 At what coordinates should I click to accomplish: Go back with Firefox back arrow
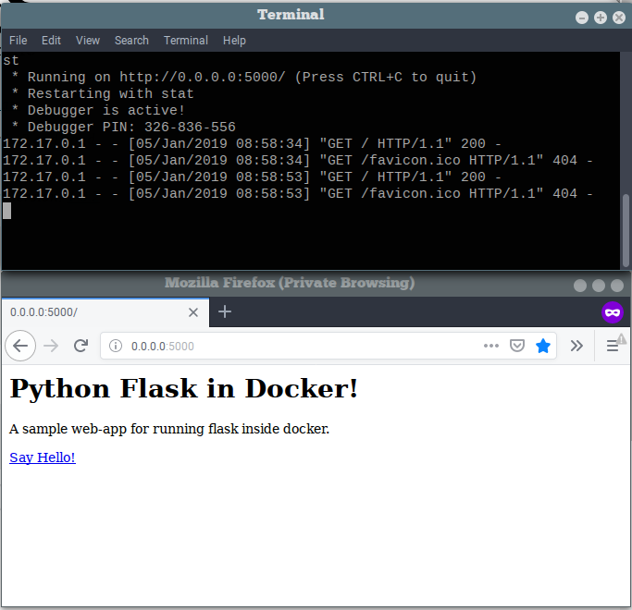click(20, 346)
